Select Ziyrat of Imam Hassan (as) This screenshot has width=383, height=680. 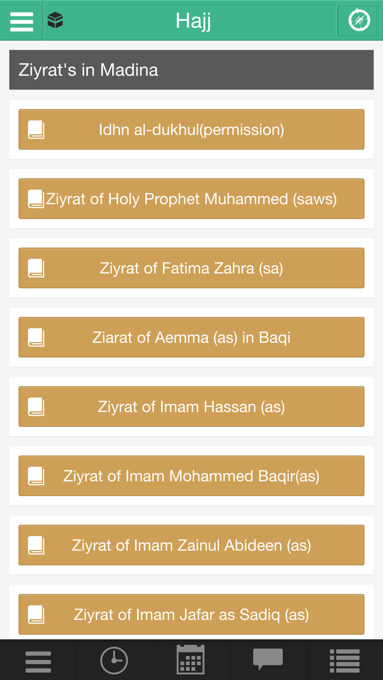[x=191, y=407]
